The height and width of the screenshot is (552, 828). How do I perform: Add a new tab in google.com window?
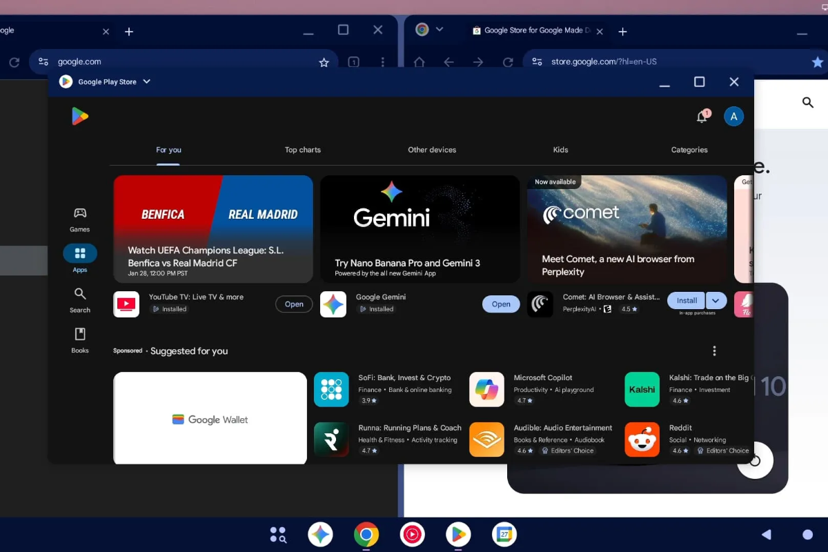click(x=129, y=32)
